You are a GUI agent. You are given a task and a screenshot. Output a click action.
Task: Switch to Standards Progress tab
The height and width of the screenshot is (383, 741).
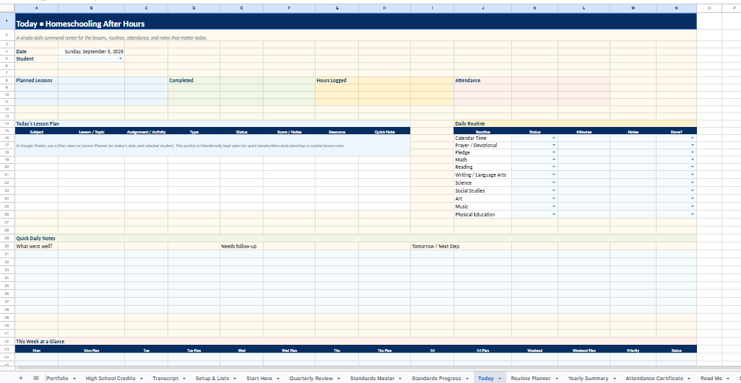[436, 378]
